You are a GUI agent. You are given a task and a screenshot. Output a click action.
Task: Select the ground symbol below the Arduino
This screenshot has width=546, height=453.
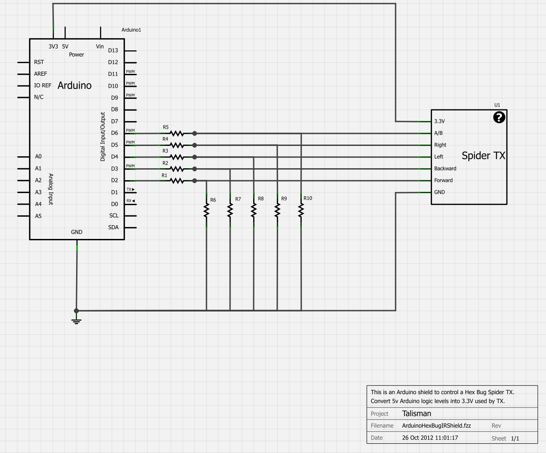[77, 320]
